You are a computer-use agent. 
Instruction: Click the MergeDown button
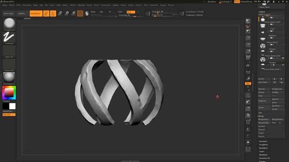(x=264, y=119)
